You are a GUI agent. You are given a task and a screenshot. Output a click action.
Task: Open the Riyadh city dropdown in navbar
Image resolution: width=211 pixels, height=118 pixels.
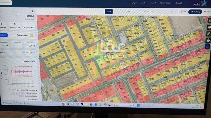click(134, 3)
